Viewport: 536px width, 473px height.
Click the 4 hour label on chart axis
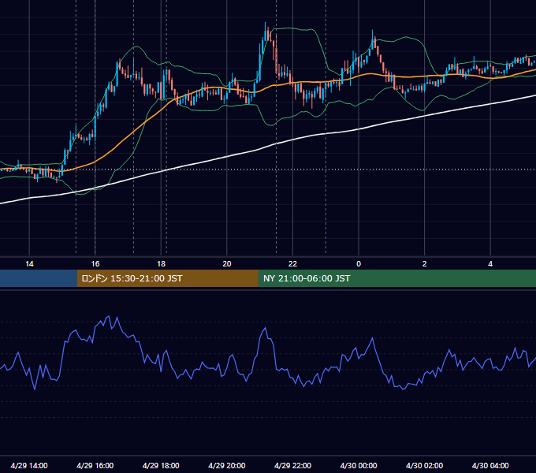pos(490,264)
